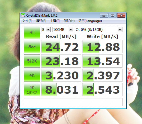Expand the O: drive selection dropdown
Viewport: 142px width, 124px height.
(120, 30)
